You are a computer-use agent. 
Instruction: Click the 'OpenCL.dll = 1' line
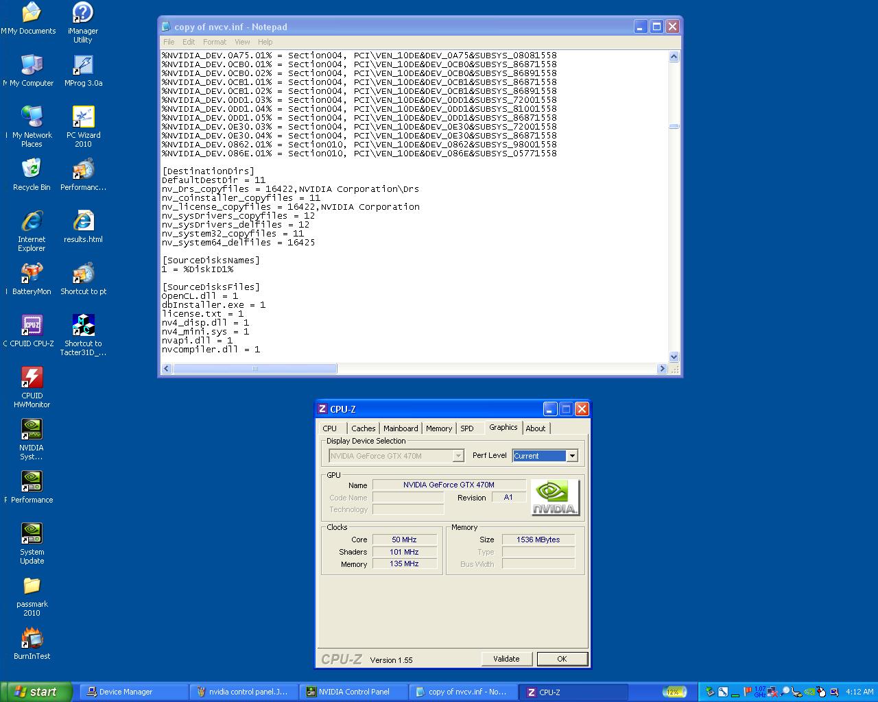pos(200,296)
